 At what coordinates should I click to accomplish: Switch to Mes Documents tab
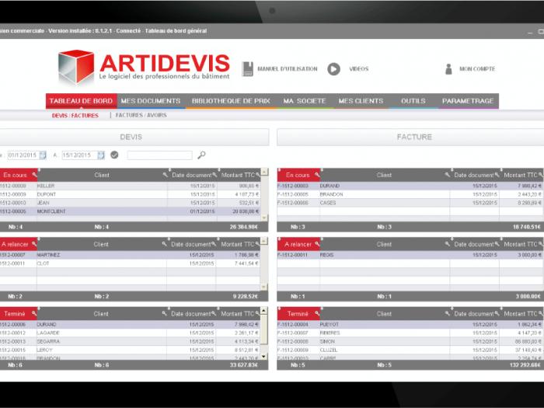pos(151,101)
